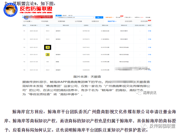
Task: Switch to the 自主信息 tab
Action: (x=144, y=21)
